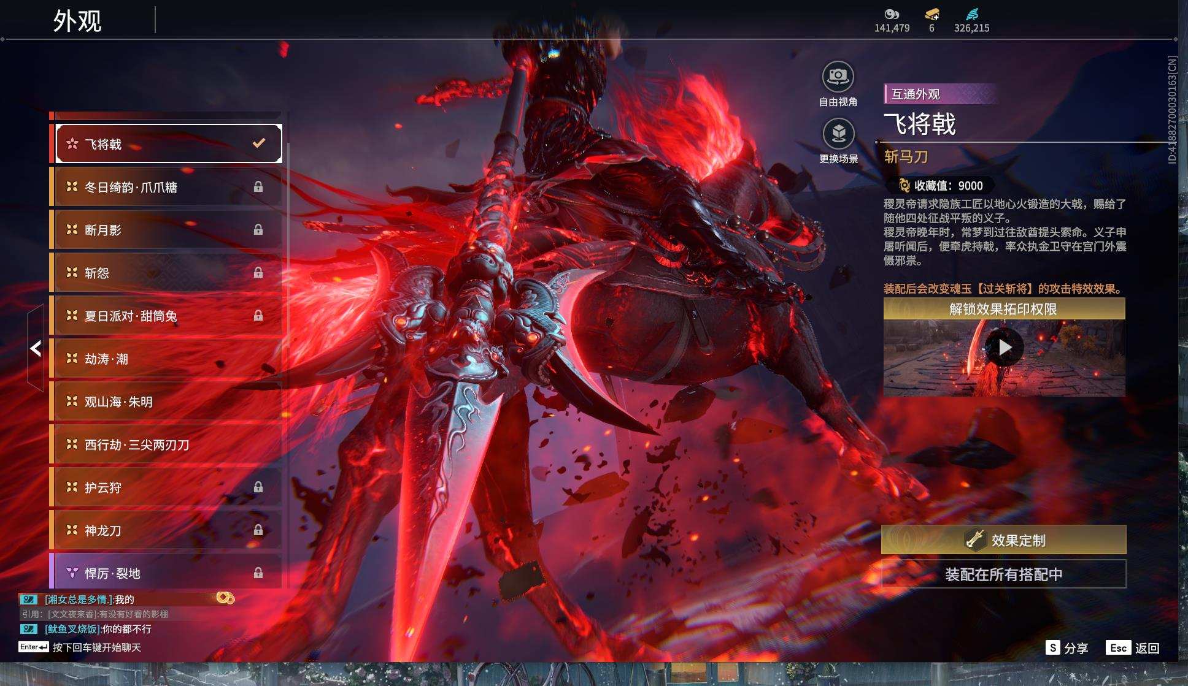Select 西行劫·三尖两刃刀 in the list
The width and height of the screenshot is (1188, 686).
(x=166, y=444)
